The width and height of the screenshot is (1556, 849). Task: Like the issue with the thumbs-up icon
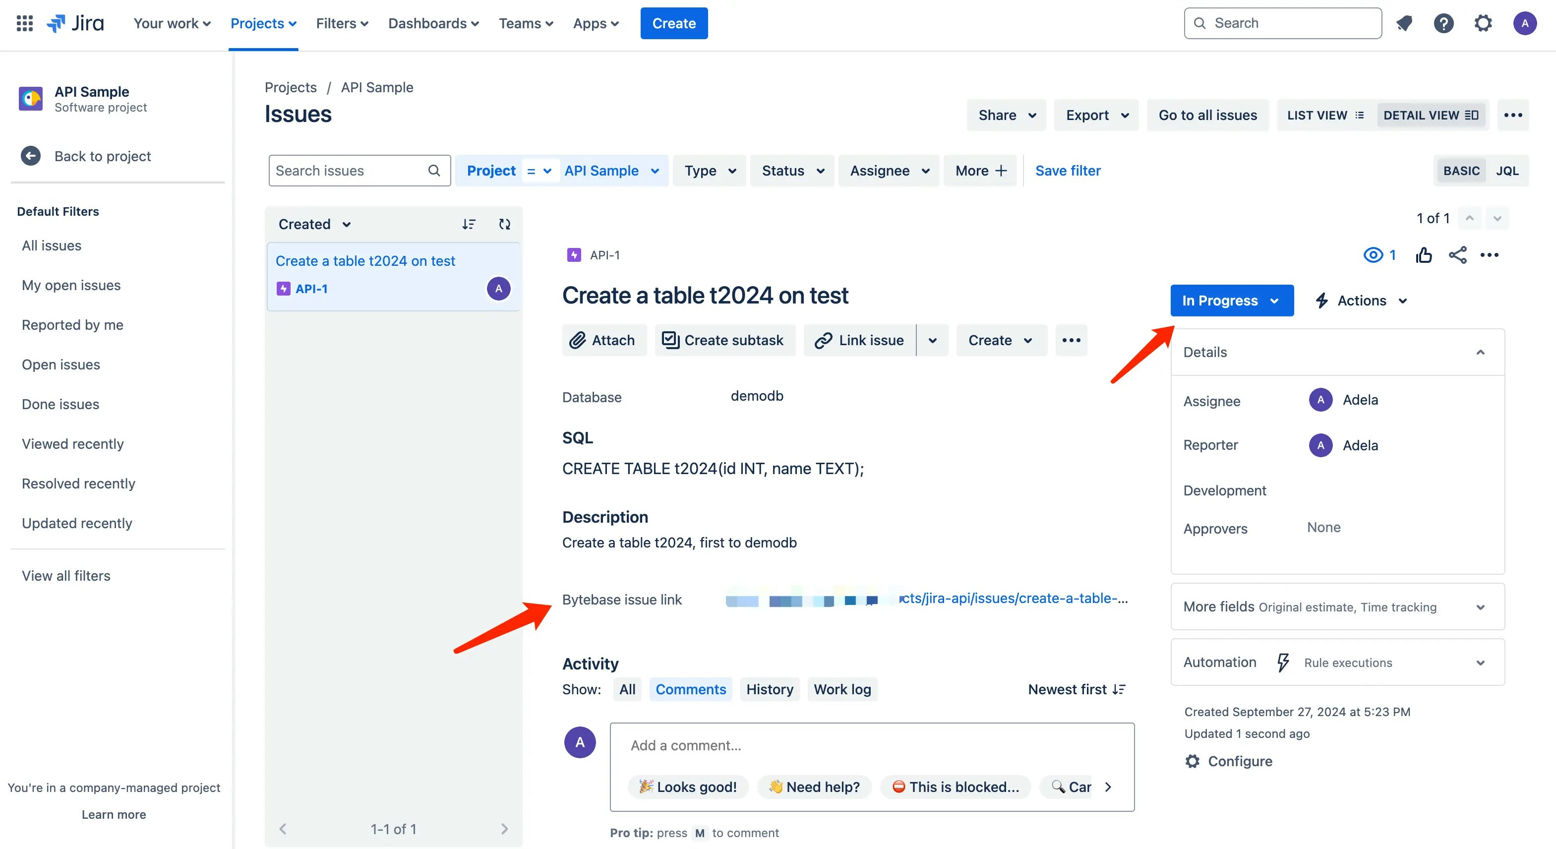(1424, 254)
